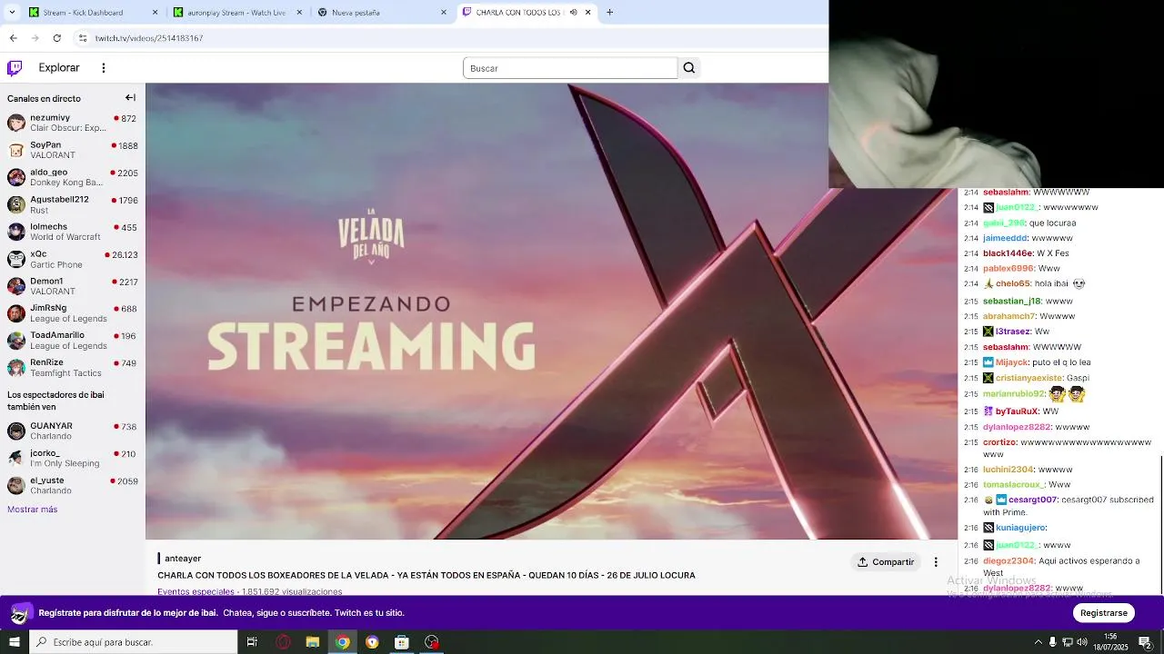1164x654 pixels.
Task: Open JimRsNg League of Legends channel
Action: [x=73, y=313]
